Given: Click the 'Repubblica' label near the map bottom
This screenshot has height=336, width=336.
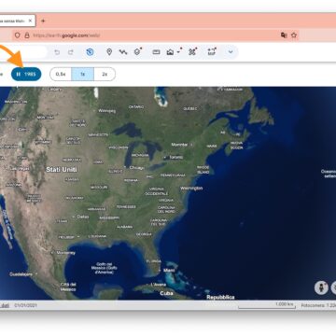Looking at the screenshot, I should [x=220, y=297].
